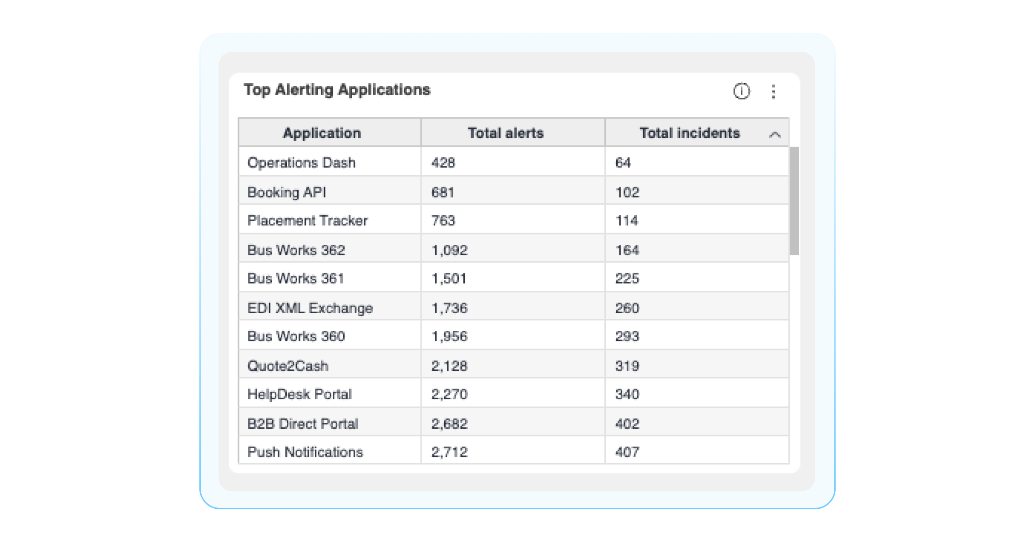
Task: Click the 1,736 total alerts value
Action: point(449,308)
